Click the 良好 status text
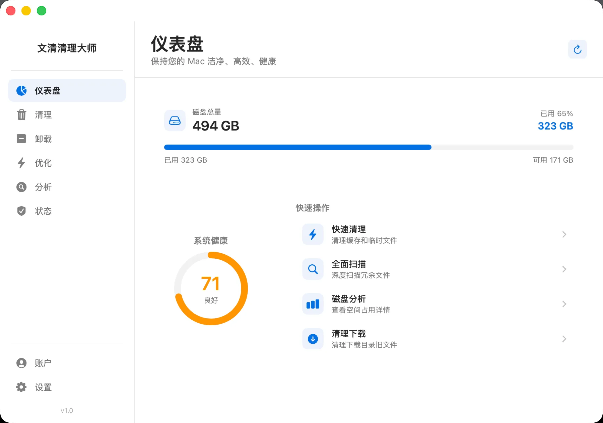603x423 pixels. (x=211, y=300)
